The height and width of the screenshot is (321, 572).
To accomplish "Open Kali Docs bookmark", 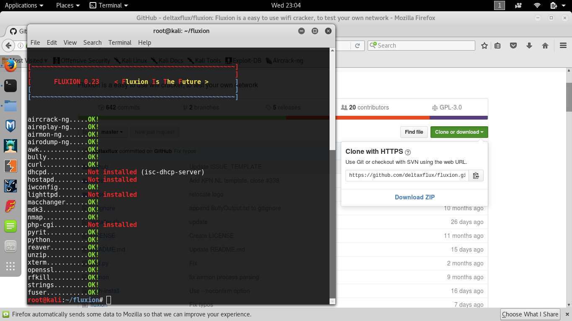I will (x=167, y=61).
